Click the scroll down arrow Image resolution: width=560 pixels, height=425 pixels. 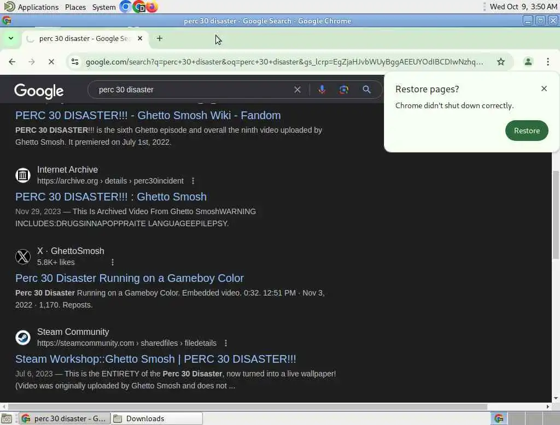click(556, 399)
